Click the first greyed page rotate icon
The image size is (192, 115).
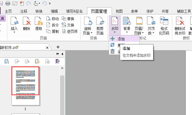17,61
